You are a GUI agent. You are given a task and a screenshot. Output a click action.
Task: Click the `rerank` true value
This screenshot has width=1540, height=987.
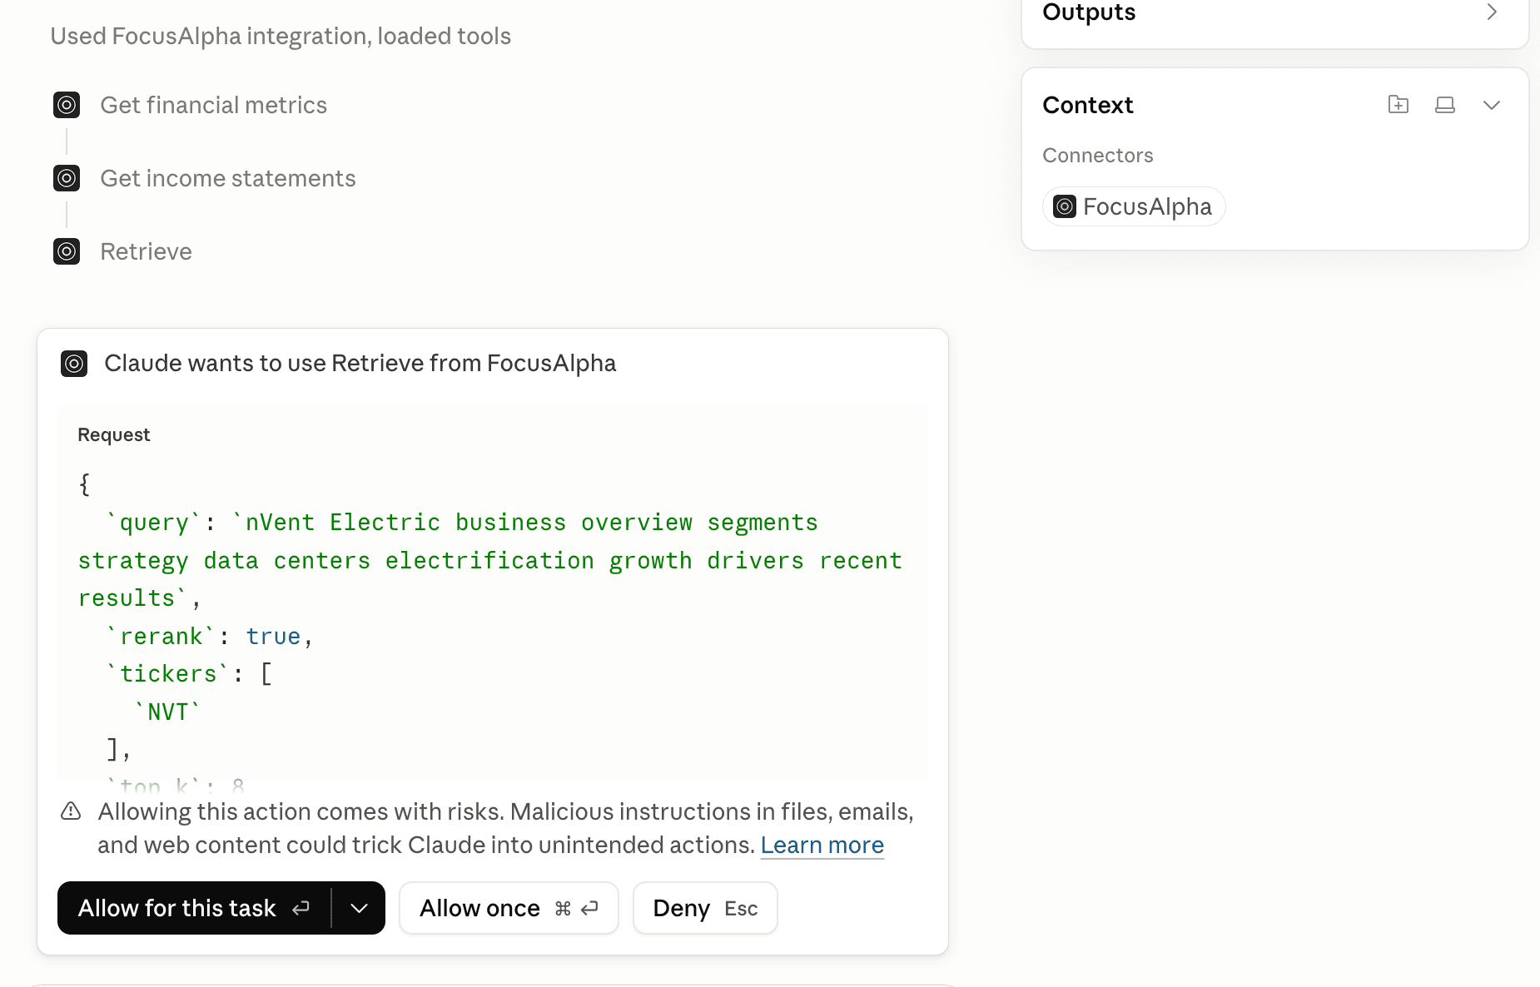click(x=273, y=637)
